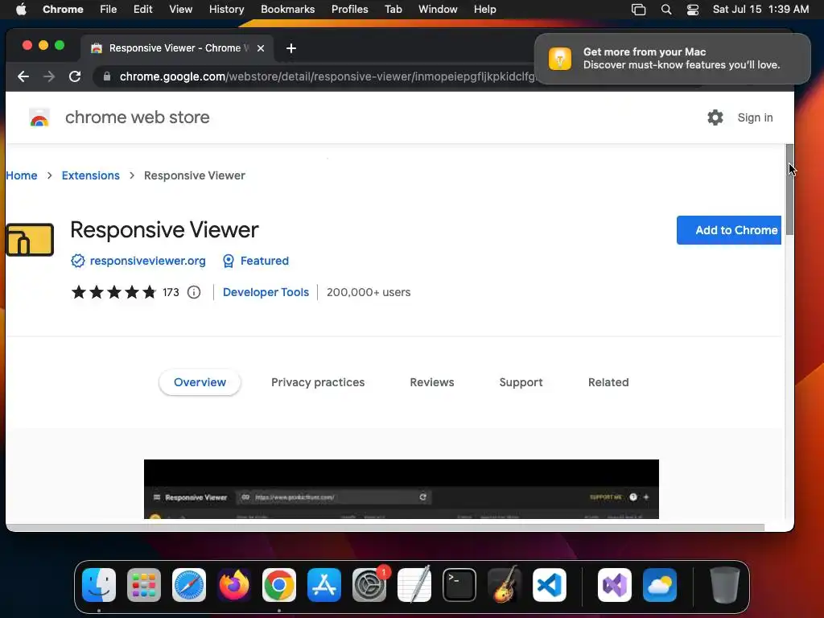
Task: Open TextEdit from the dock
Action: [x=414, y=585]
